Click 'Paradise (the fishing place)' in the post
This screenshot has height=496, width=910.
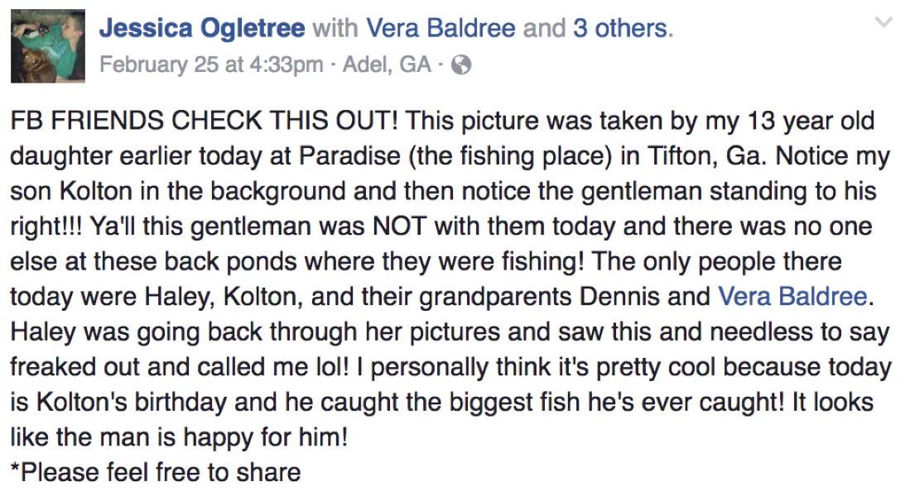[x=455, y=156]
